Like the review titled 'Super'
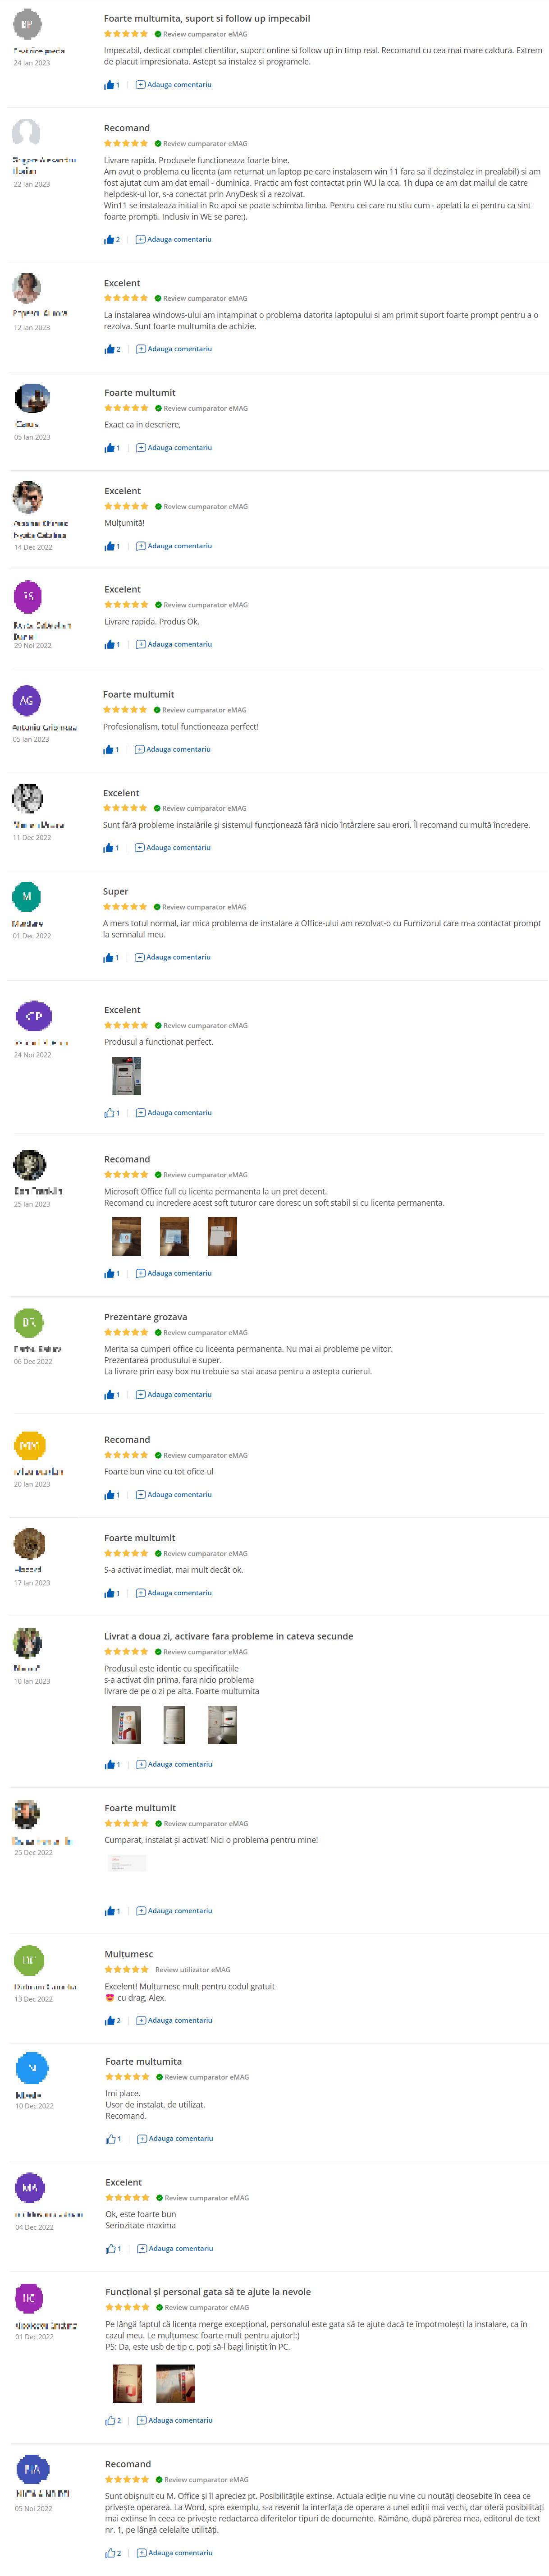This screenshot has height=2576, width=549. pos(108,958)
